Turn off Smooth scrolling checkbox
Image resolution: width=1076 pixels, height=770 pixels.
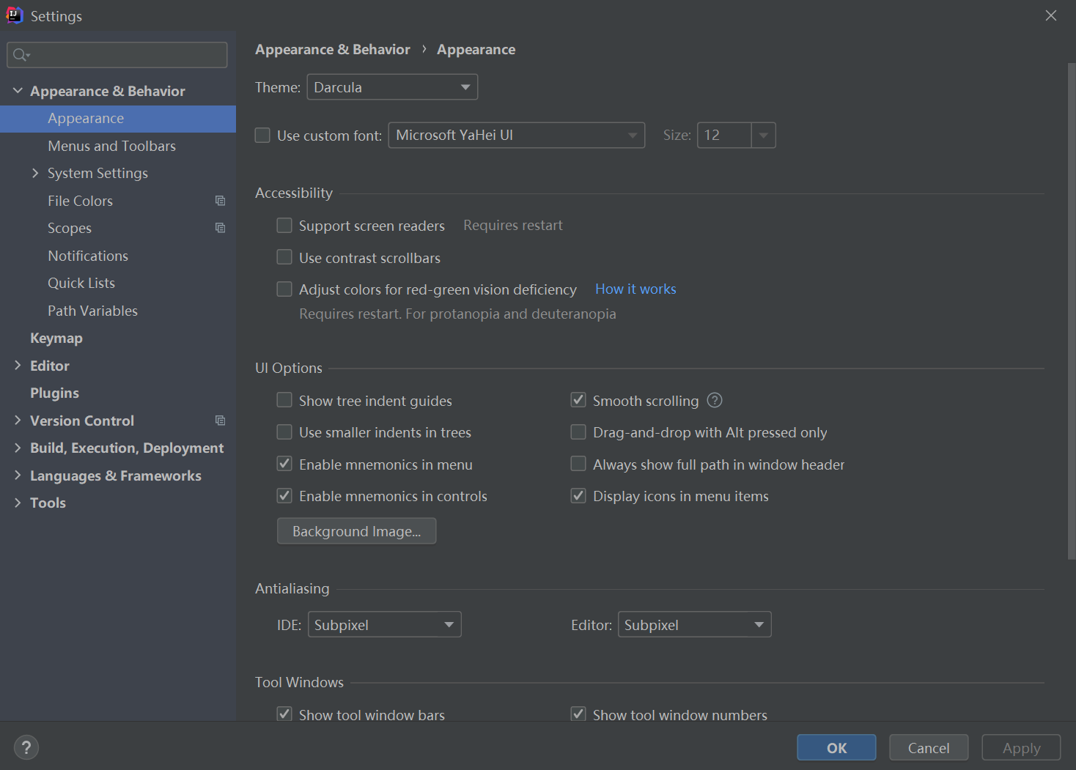pyautogui.click(x=578, y=400)
